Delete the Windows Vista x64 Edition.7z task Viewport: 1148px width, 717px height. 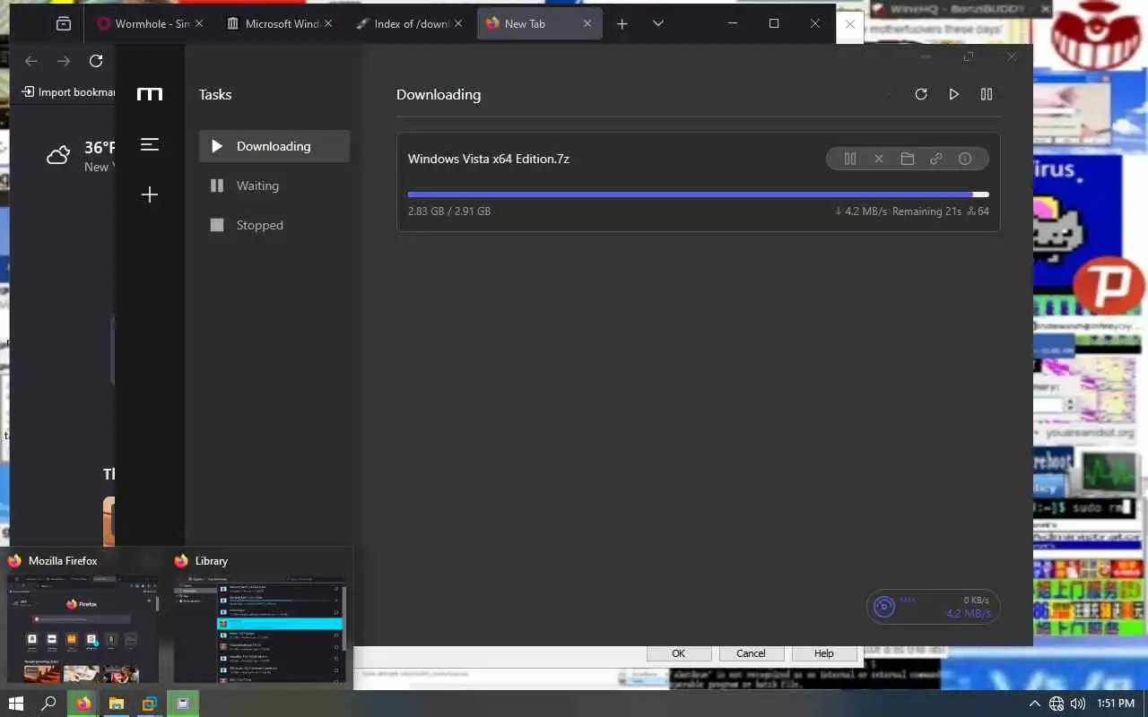tap(879, 159)
